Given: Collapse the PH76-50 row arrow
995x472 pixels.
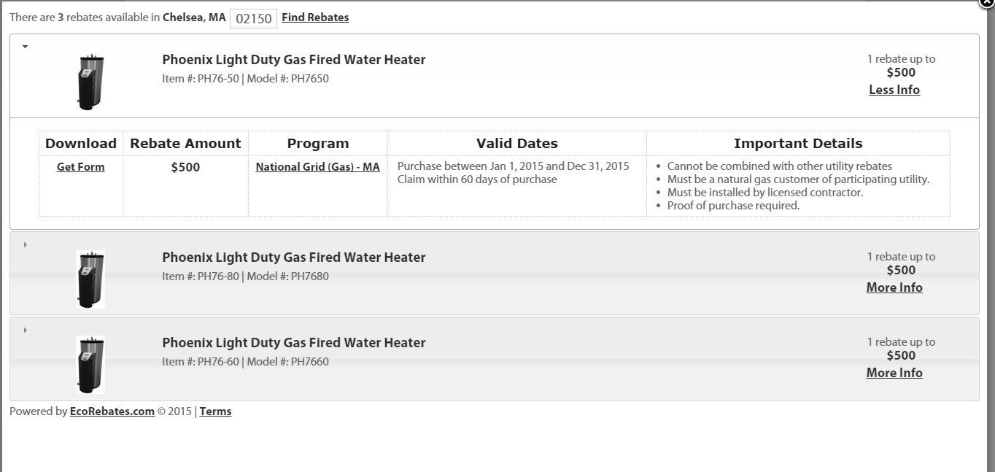Looking at the screenshot, I should 25,47.
